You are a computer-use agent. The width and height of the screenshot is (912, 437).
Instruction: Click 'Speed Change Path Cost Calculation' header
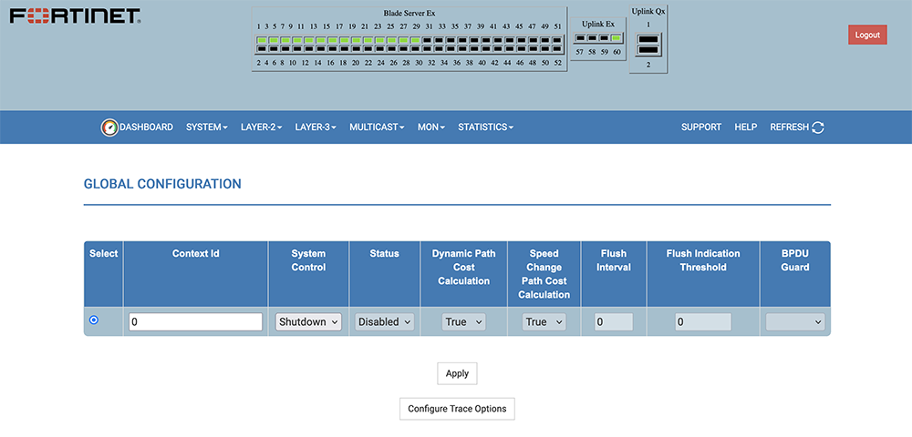tap(544, 274)
